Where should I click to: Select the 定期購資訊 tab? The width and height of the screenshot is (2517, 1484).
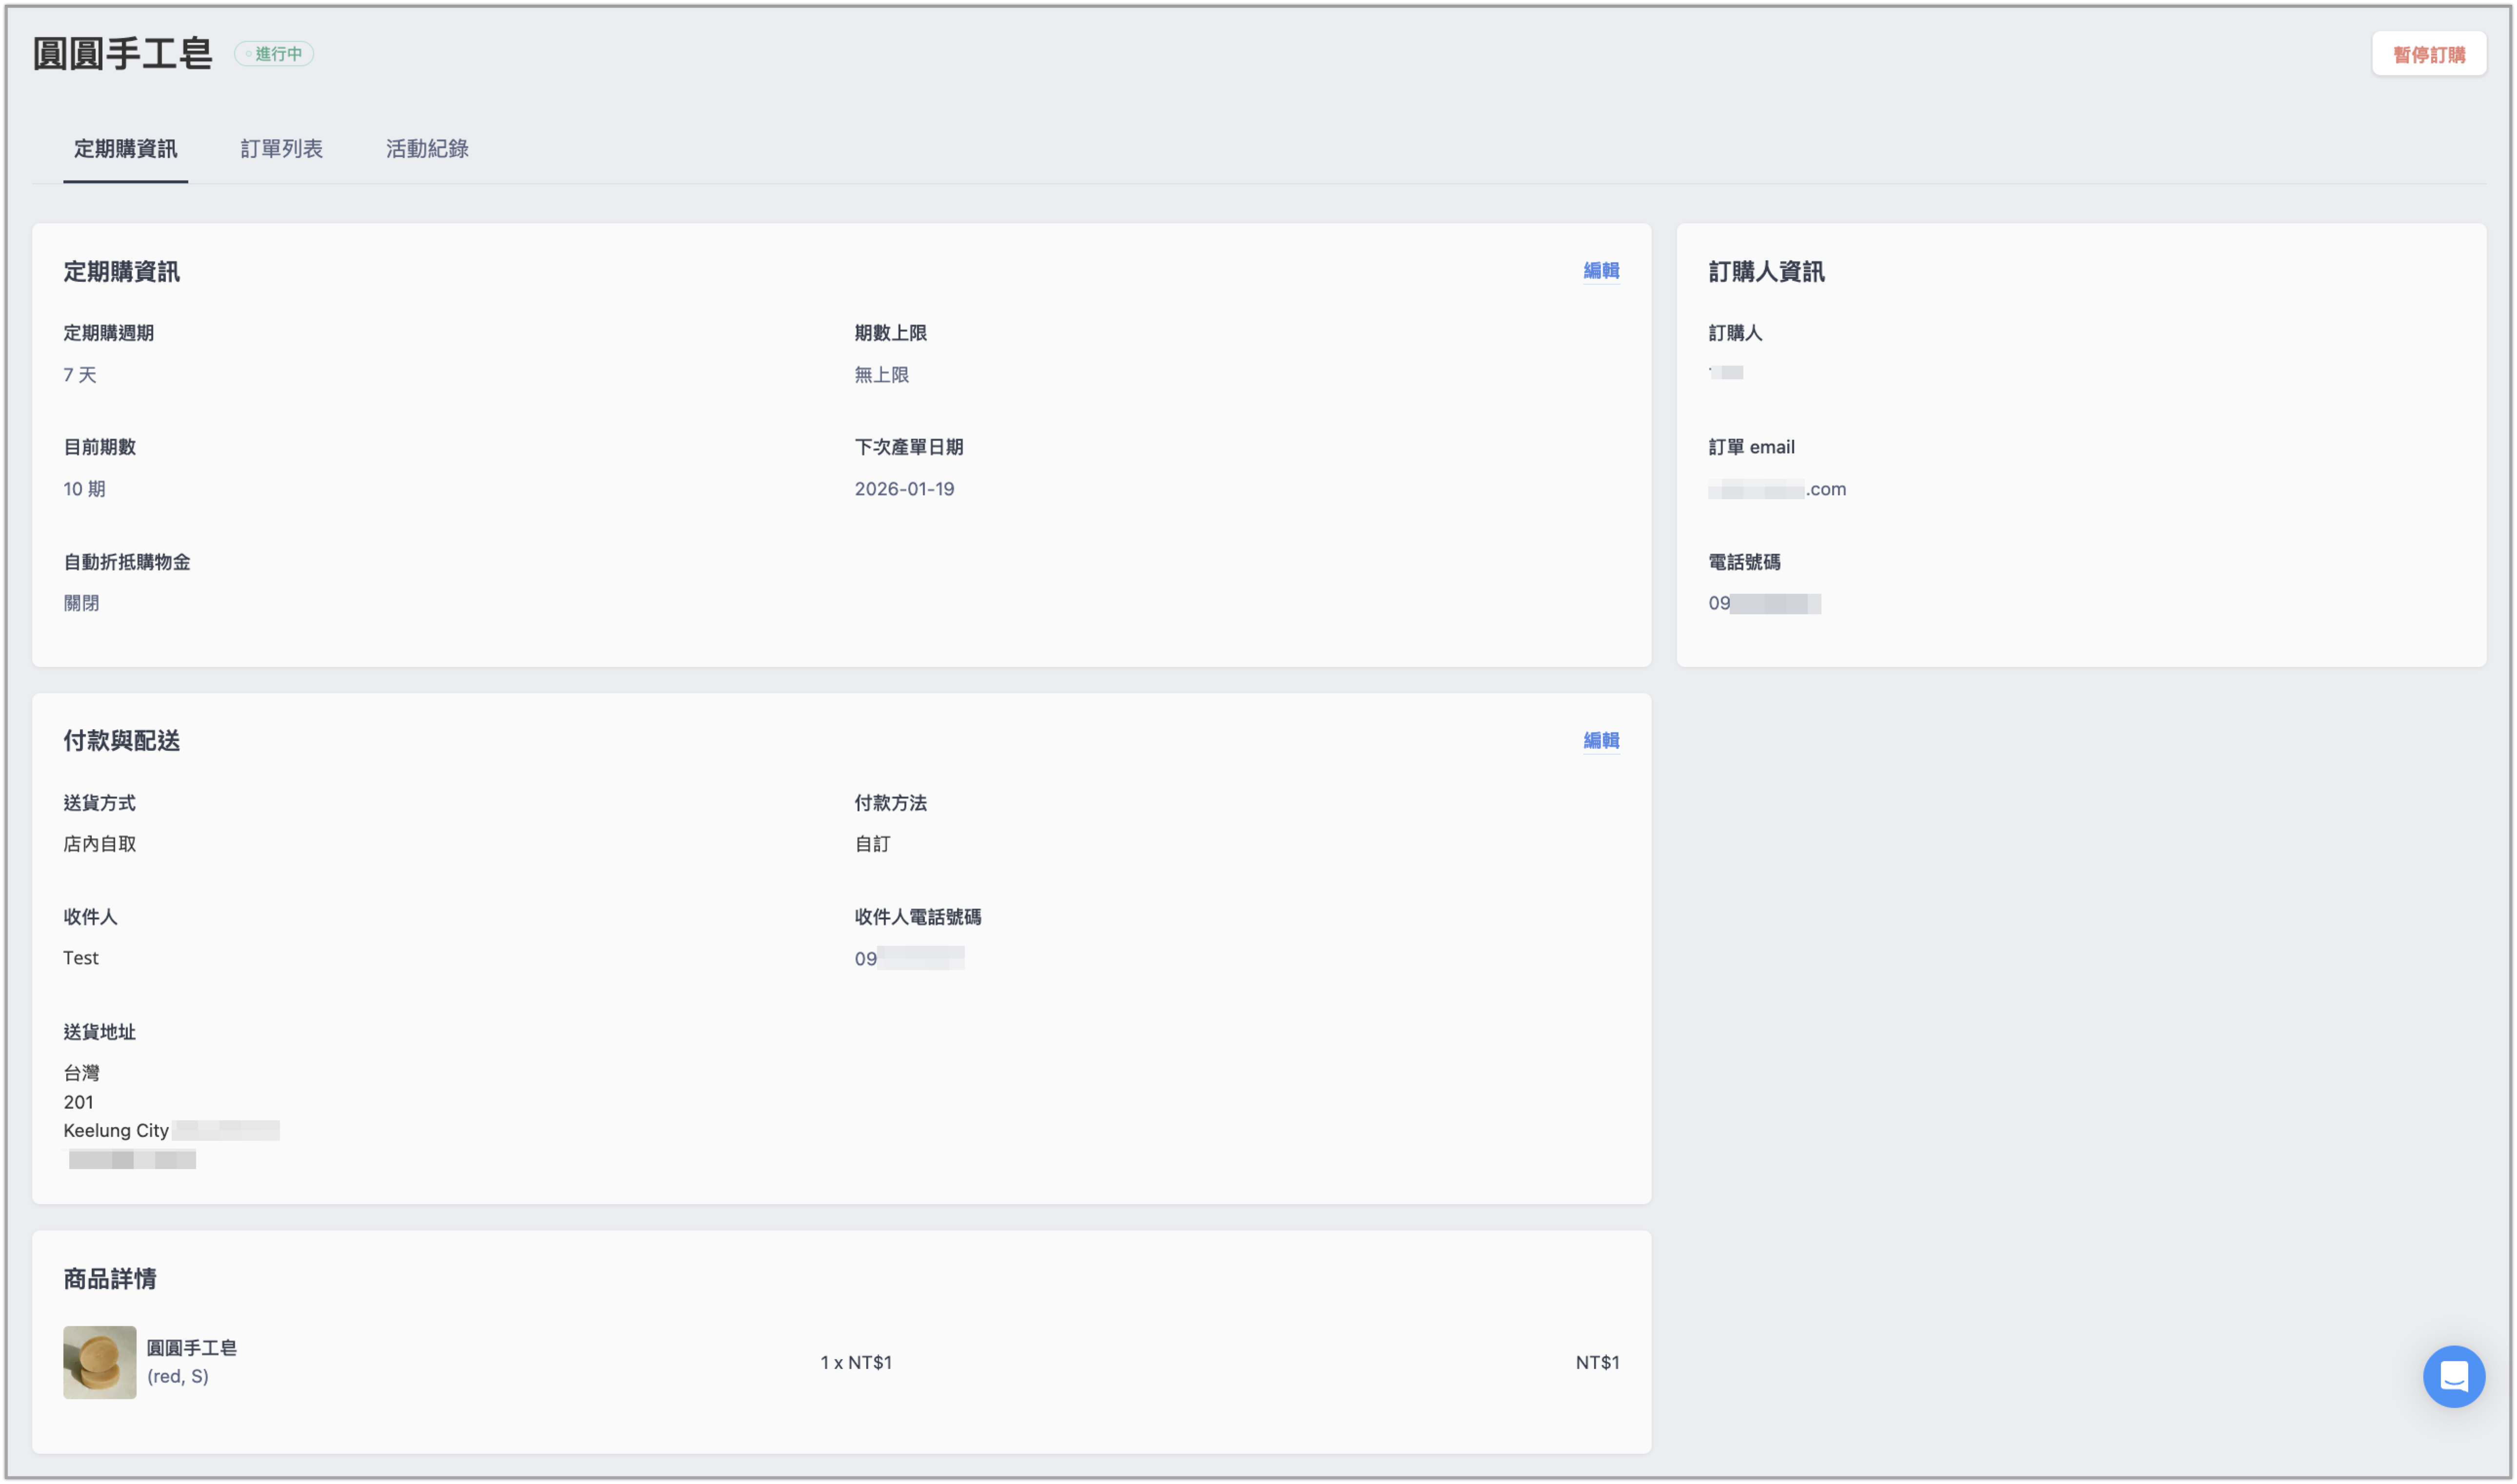click(125, 149)
